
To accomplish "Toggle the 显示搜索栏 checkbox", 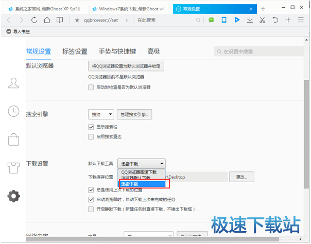I will click(x=91, y=127).
